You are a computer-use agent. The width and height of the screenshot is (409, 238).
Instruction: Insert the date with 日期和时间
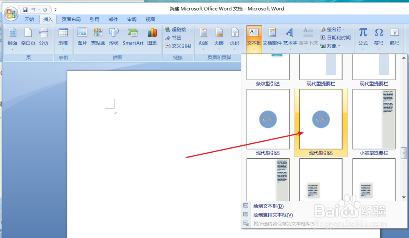(x=338, y=37)
